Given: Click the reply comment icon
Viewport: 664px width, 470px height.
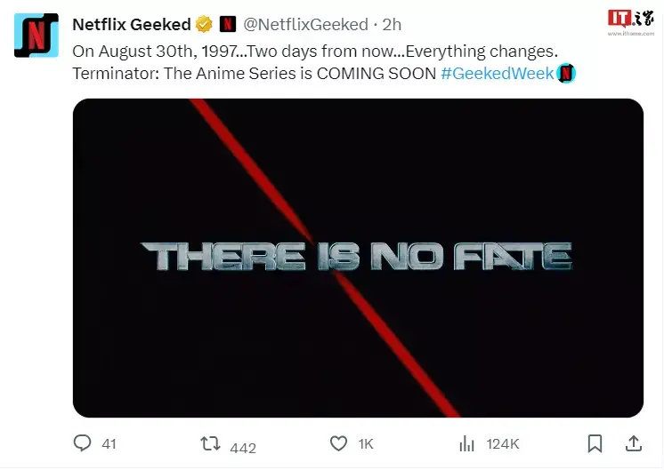Looking at the screenshot, I should pos(83,442).
